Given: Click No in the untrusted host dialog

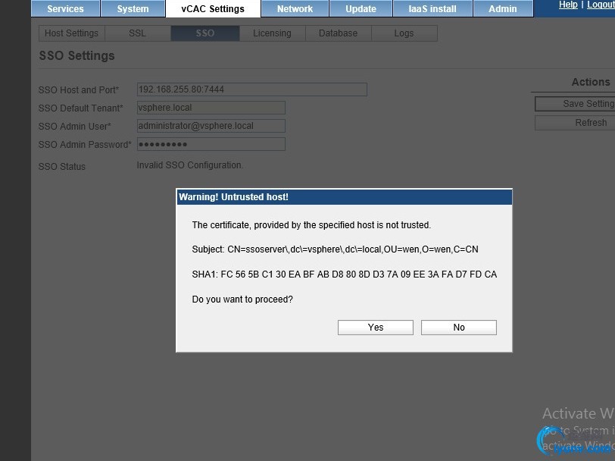Looking at the screenshot, I should click(x=459, y=328).
